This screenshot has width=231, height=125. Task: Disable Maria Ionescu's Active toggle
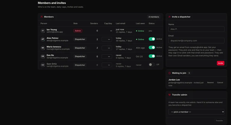click(152, 47)
